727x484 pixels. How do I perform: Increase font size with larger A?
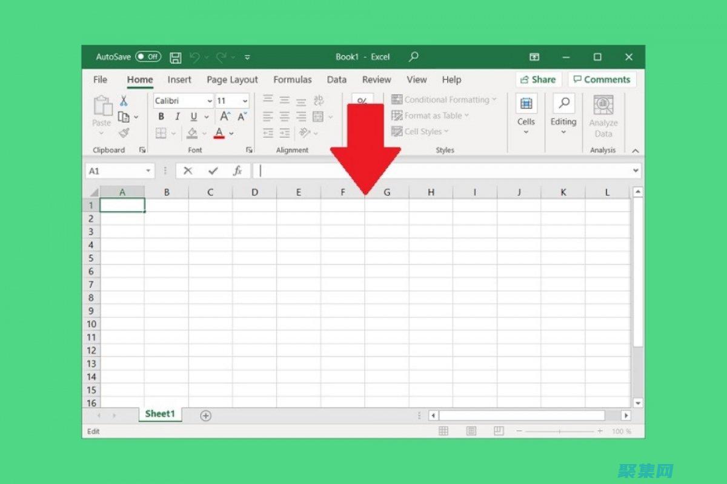[x=225, y=117]
